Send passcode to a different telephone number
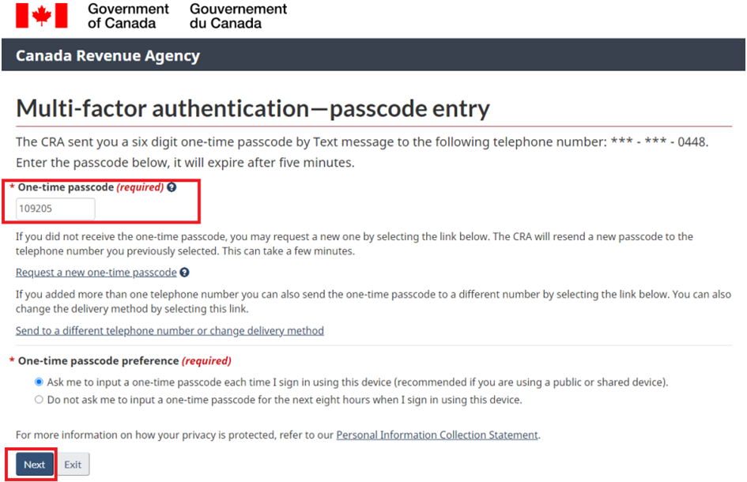 click(170, 331)
